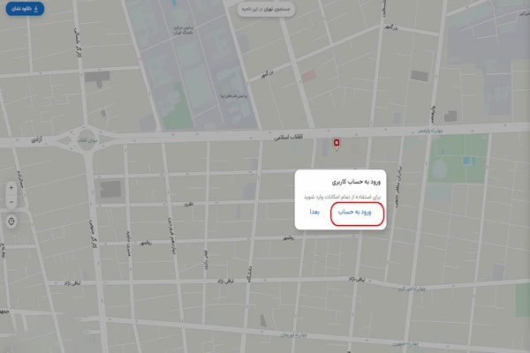Click the چهارراه امیر اکرم label

pos(412,289)
